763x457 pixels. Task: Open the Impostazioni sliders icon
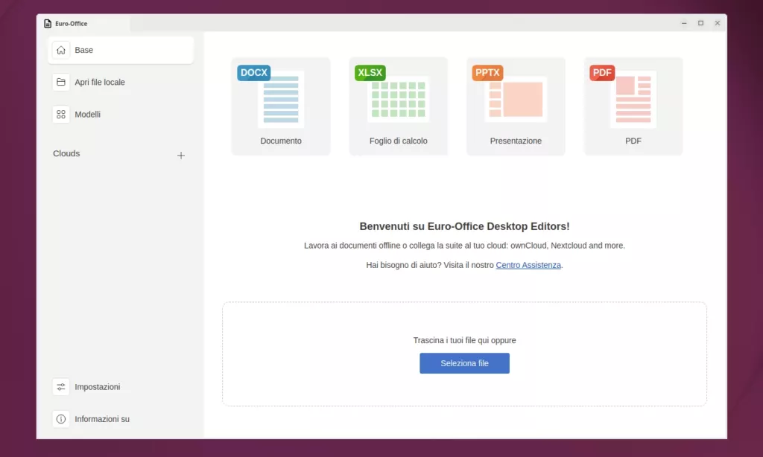(61, 387)
